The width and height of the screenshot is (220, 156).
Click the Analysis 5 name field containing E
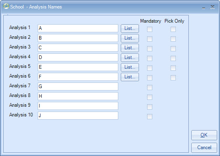(x=78, y=67)
